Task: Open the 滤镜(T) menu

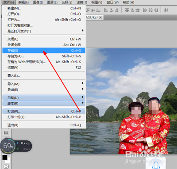Action: 82,2
